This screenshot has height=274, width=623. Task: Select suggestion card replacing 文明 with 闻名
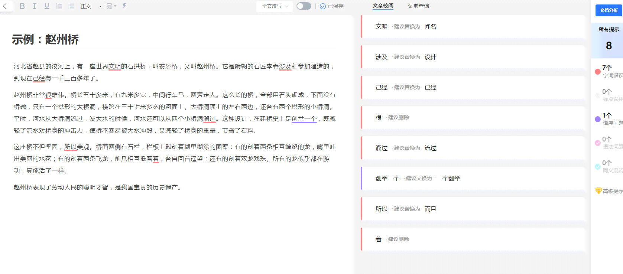(x=473, y=27)
